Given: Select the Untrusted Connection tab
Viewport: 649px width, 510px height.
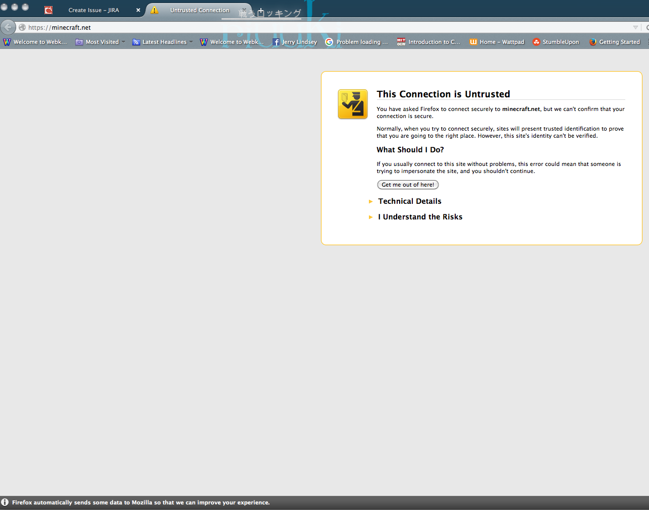Looking at the screenshot, I should point(200,10).
